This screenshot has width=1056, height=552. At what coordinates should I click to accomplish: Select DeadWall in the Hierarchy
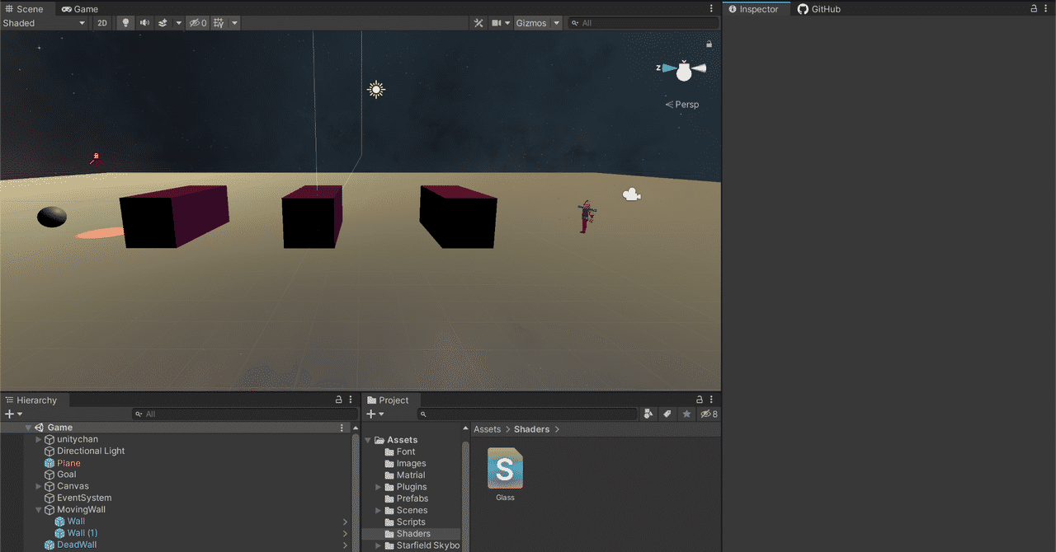[77, 545]
